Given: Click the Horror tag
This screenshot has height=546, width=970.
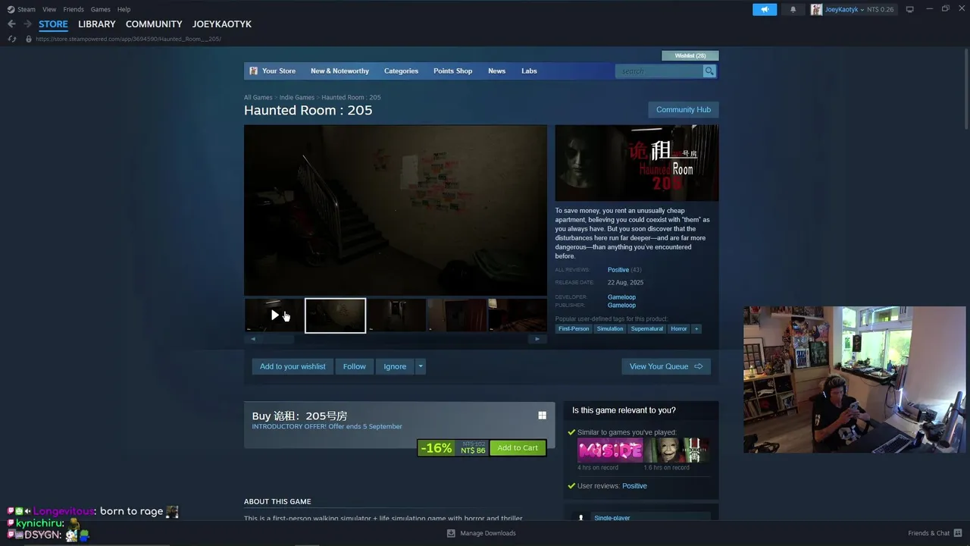Looking at the screenshot, I should 679,329.
